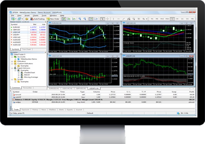Select the M1 timeframe
This screenshot has width=205, height=144.
click(152, 19)
